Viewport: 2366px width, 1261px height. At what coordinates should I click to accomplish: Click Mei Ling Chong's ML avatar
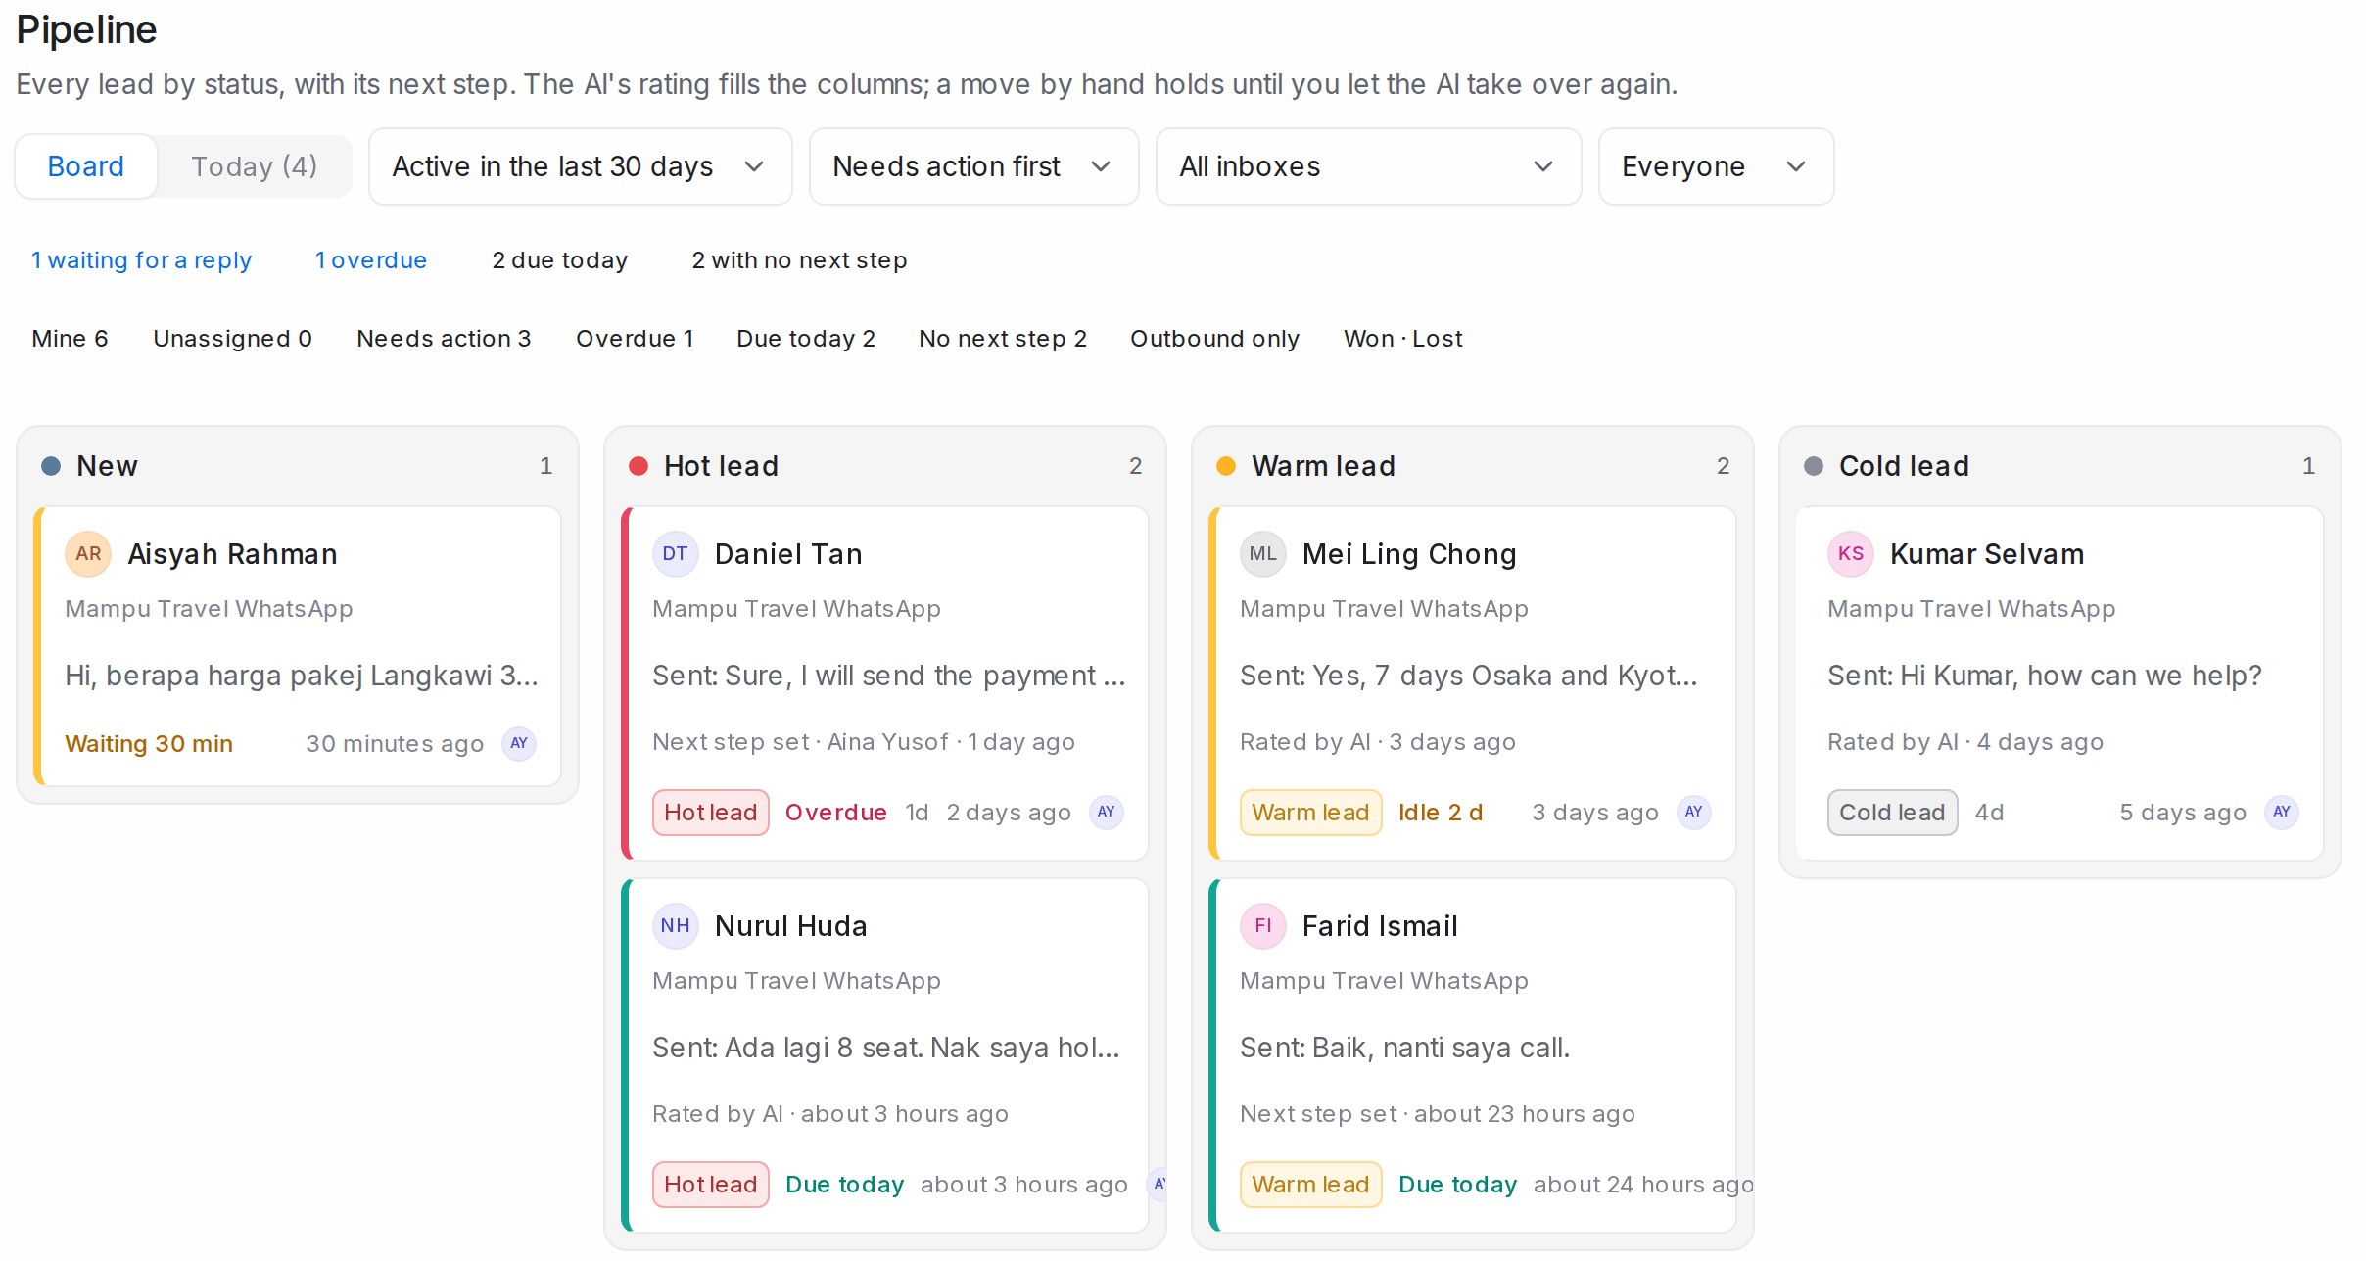click(1263, 553)
